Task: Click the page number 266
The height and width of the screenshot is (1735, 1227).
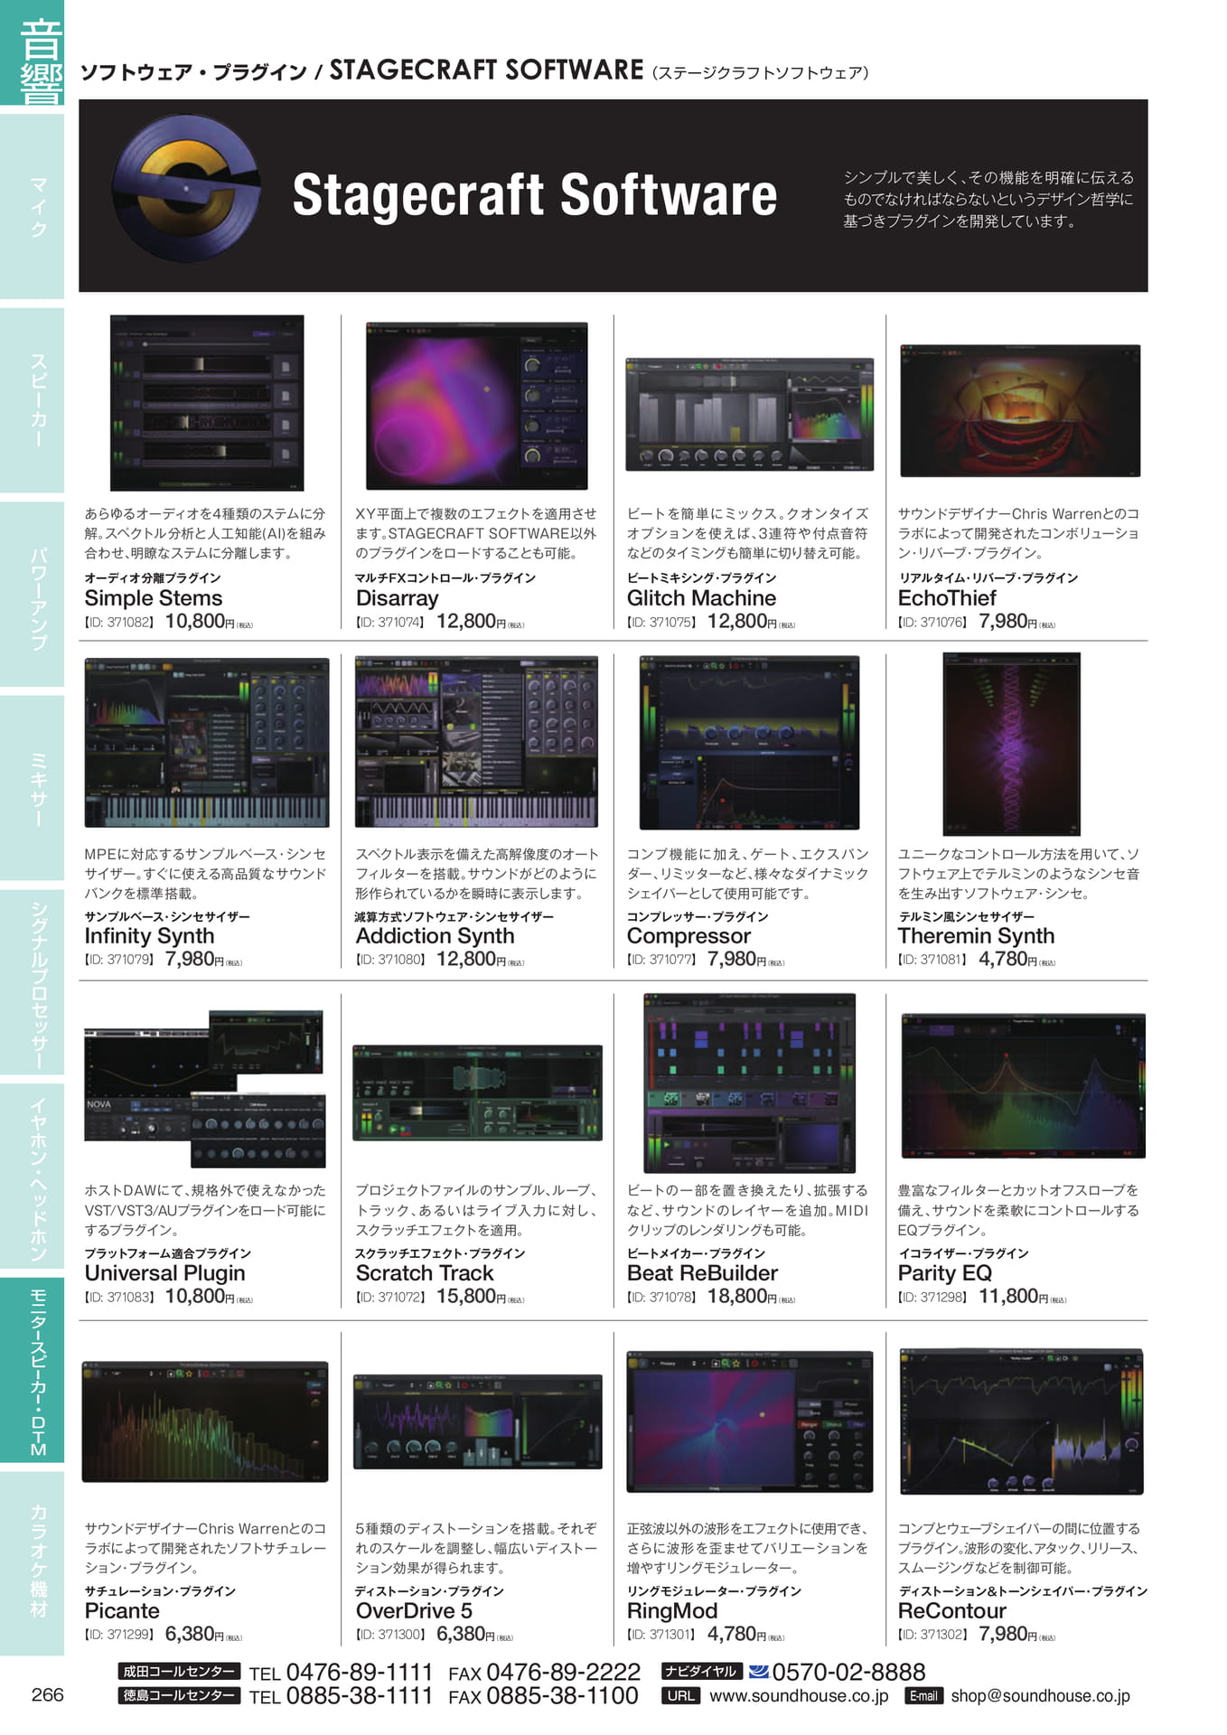Action: pos(48,1694)
